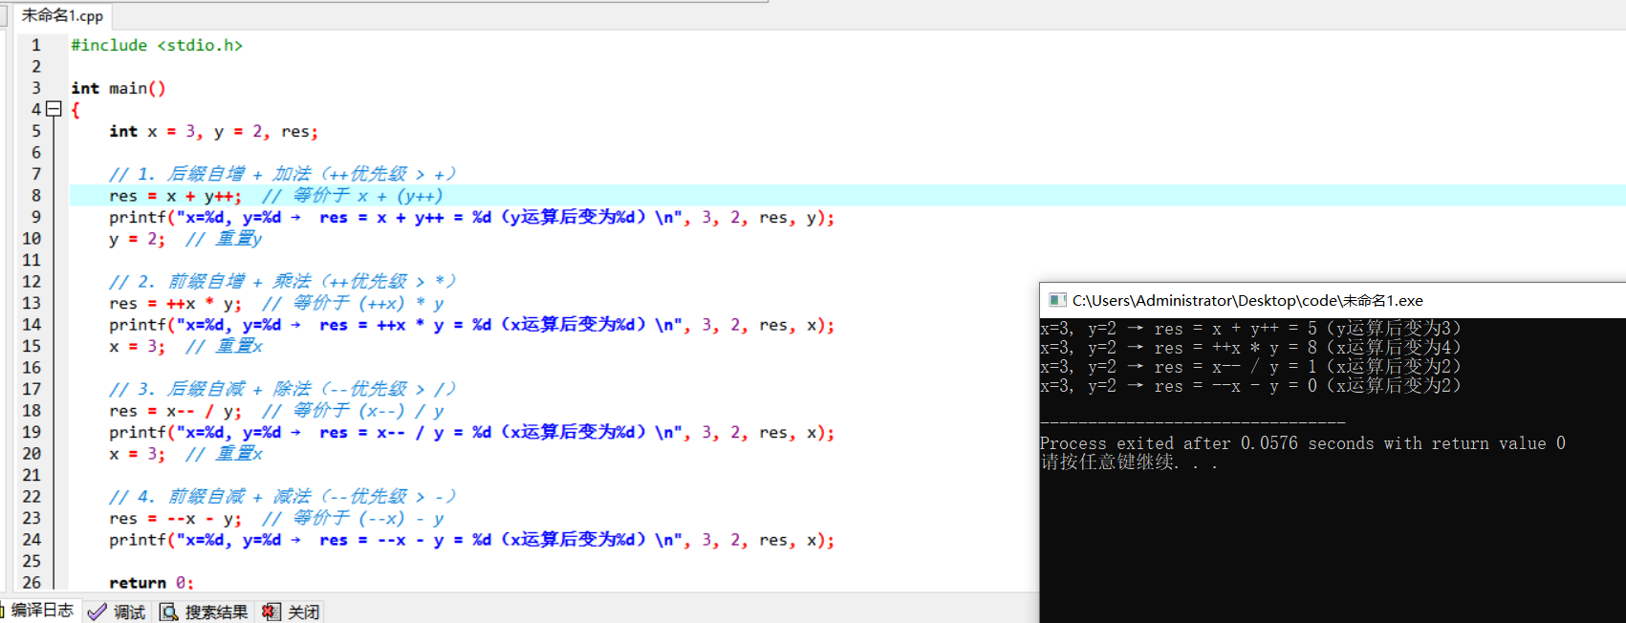Image resolution: width=1626 pixels, height=623 pixels.
Task: Click line number 26 in the gutter
Action: pyautogui.click(x=32, y=583)
